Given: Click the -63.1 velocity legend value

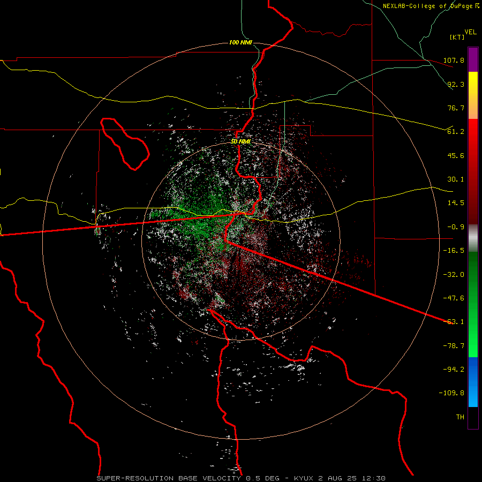Looking at the screenshot, I should click(454, 322).
